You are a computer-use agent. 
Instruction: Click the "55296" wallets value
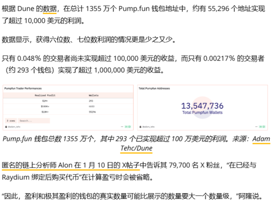tap(92, 112)
